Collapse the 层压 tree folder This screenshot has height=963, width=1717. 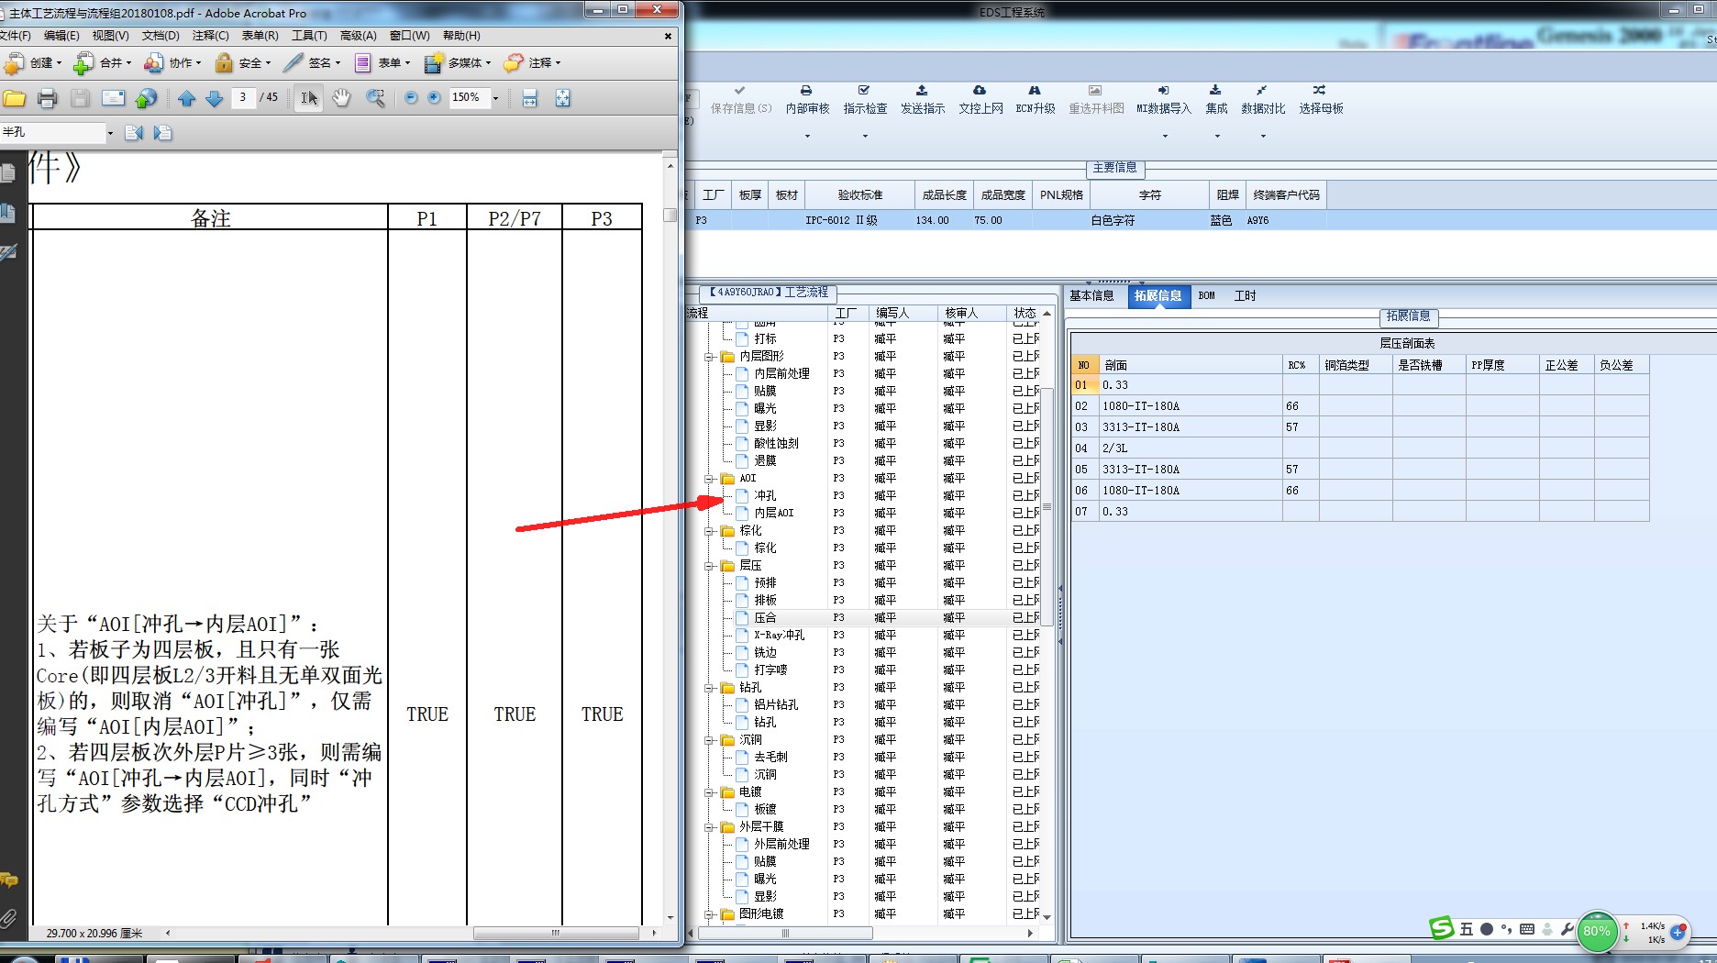tap(709, 566)
